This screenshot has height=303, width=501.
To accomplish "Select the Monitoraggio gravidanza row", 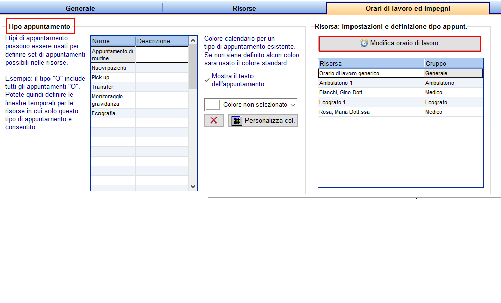I will coord(139,100).
